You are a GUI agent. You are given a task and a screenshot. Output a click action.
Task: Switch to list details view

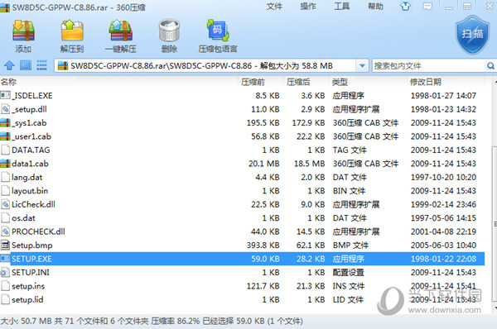pos(42,65)
